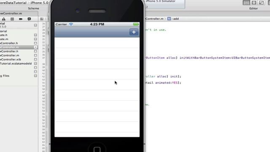Click the 4:23 PM clock in simulator
This screenshot has width=270, height=152.
click(97, 24)
